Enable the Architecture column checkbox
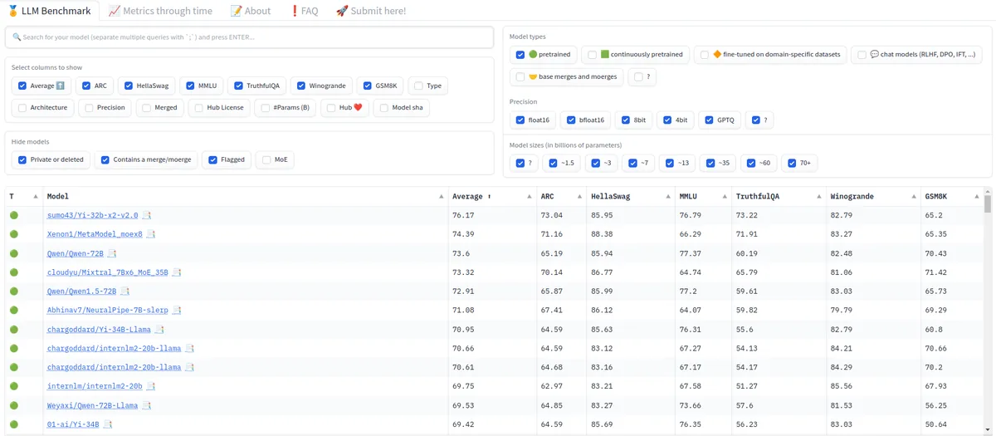The image size is (996, 436). [x=22, y=107]
